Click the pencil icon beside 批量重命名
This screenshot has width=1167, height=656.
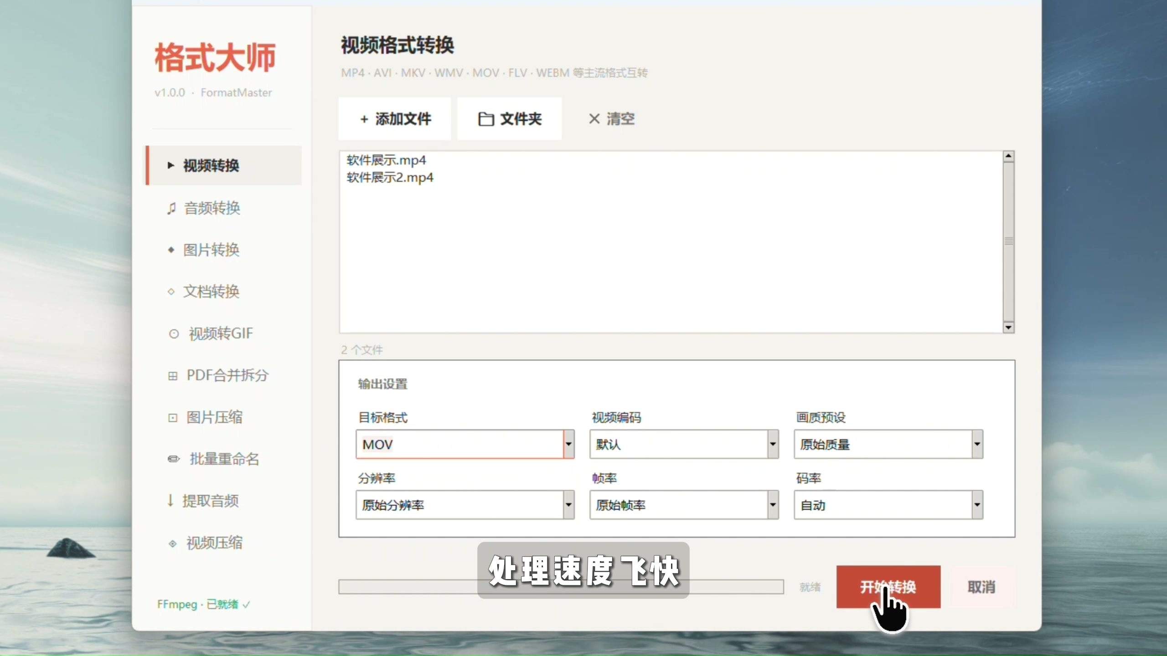pos(174,459)
